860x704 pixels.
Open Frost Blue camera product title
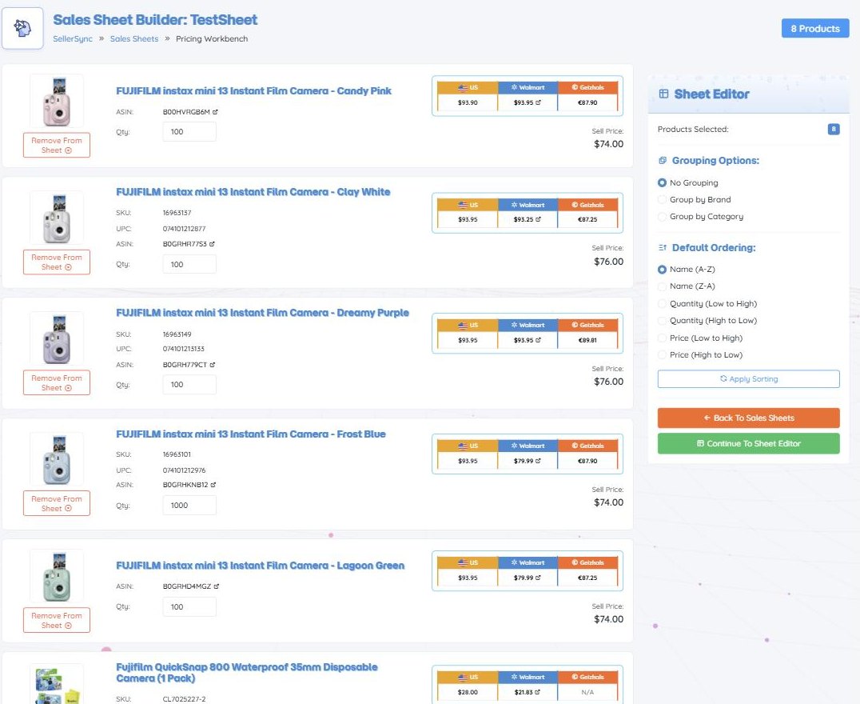click(x=251, y=434)
